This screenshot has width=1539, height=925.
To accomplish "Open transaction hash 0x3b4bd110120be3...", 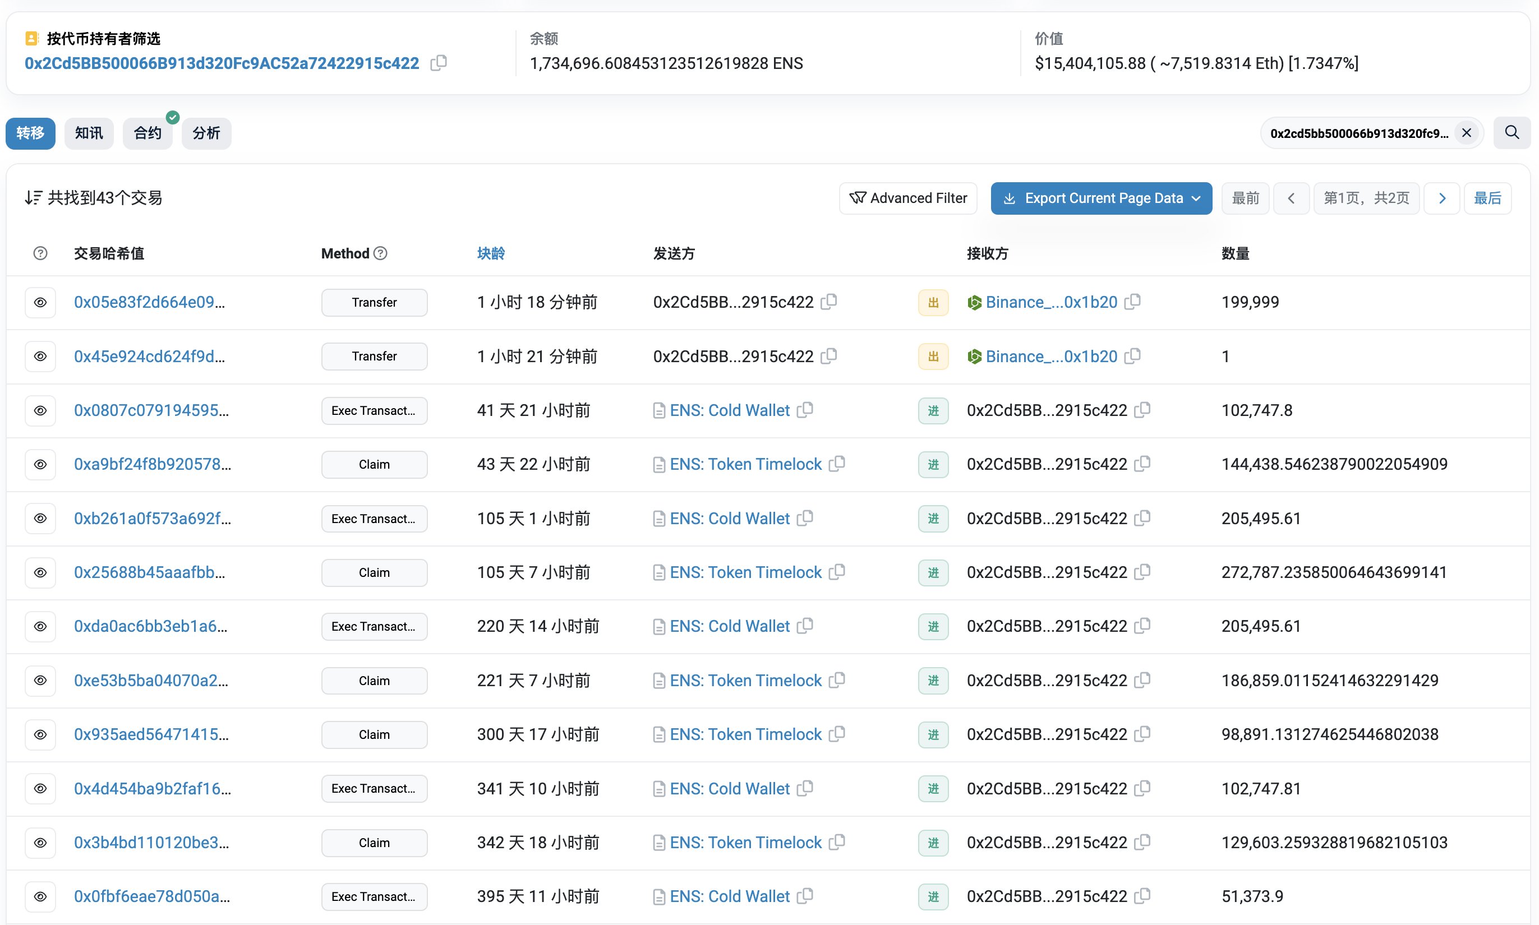I will click(x=151, y=842).
